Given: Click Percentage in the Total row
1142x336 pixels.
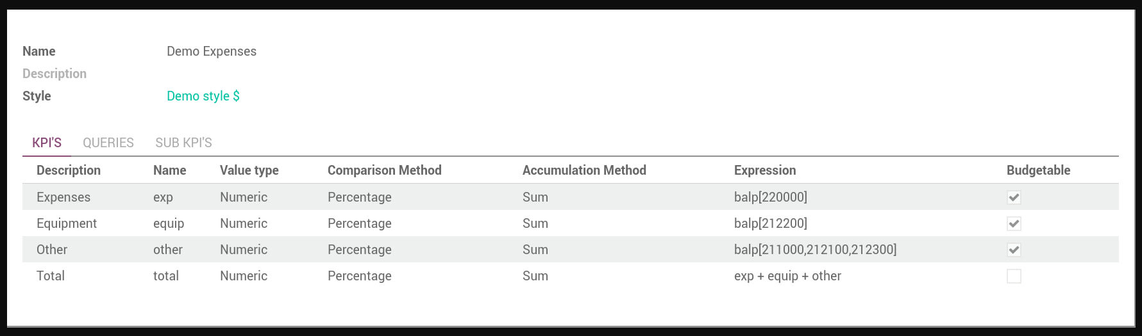Looking at the screenshot, I should click(359, 276).
